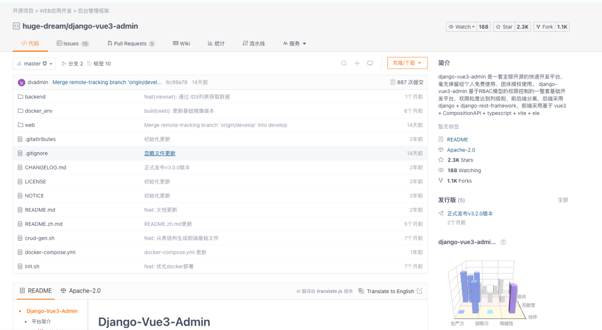
Task: Open the README link in 简介 sidebar
Action: tap(457, 139)
